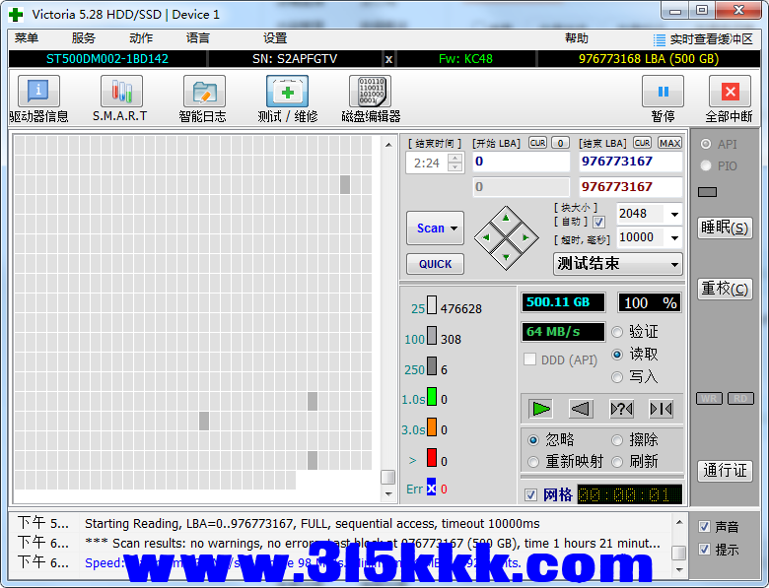
Task: Click the left arrow on the diamond navigator
Action: coord(486,237)
